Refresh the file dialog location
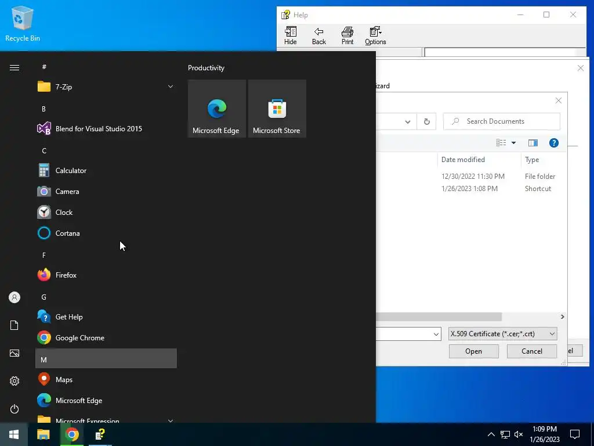This screenshot has width=594, height=446. coord(426,122)
